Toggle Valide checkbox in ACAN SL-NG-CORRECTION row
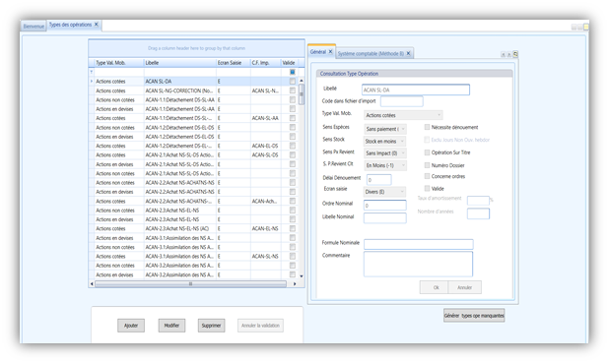This screenshot has height=363, width=609. 293,91
